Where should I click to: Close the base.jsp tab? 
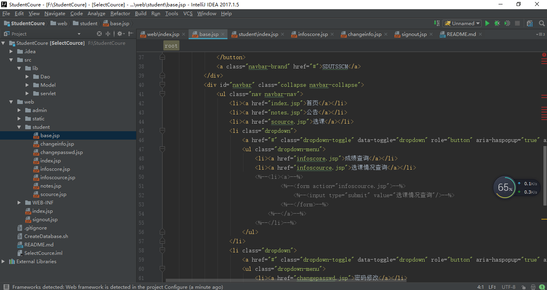tap(223, 34)
